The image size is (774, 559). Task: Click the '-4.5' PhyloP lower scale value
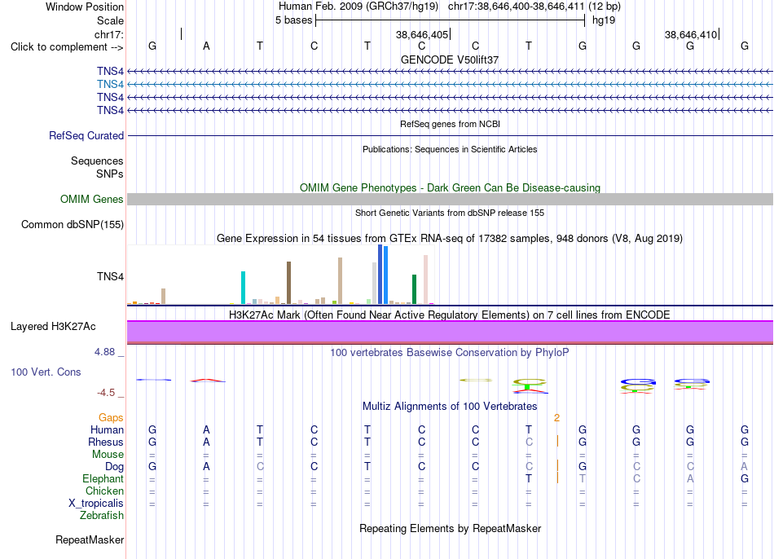pyautogui.click(x=106, y=393)
